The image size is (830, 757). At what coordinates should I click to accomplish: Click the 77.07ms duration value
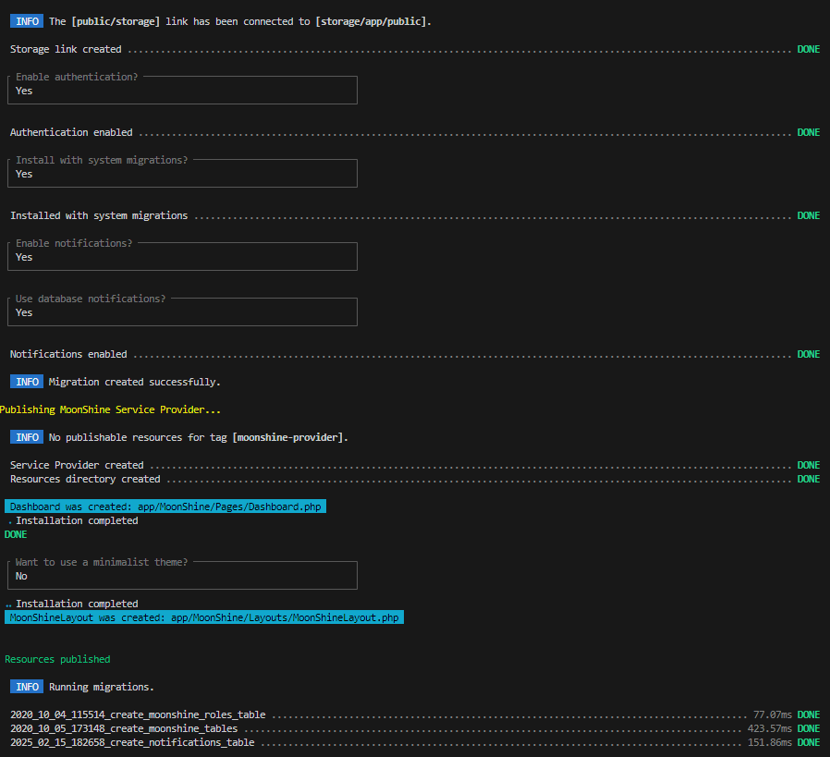(x=773, y=714)
